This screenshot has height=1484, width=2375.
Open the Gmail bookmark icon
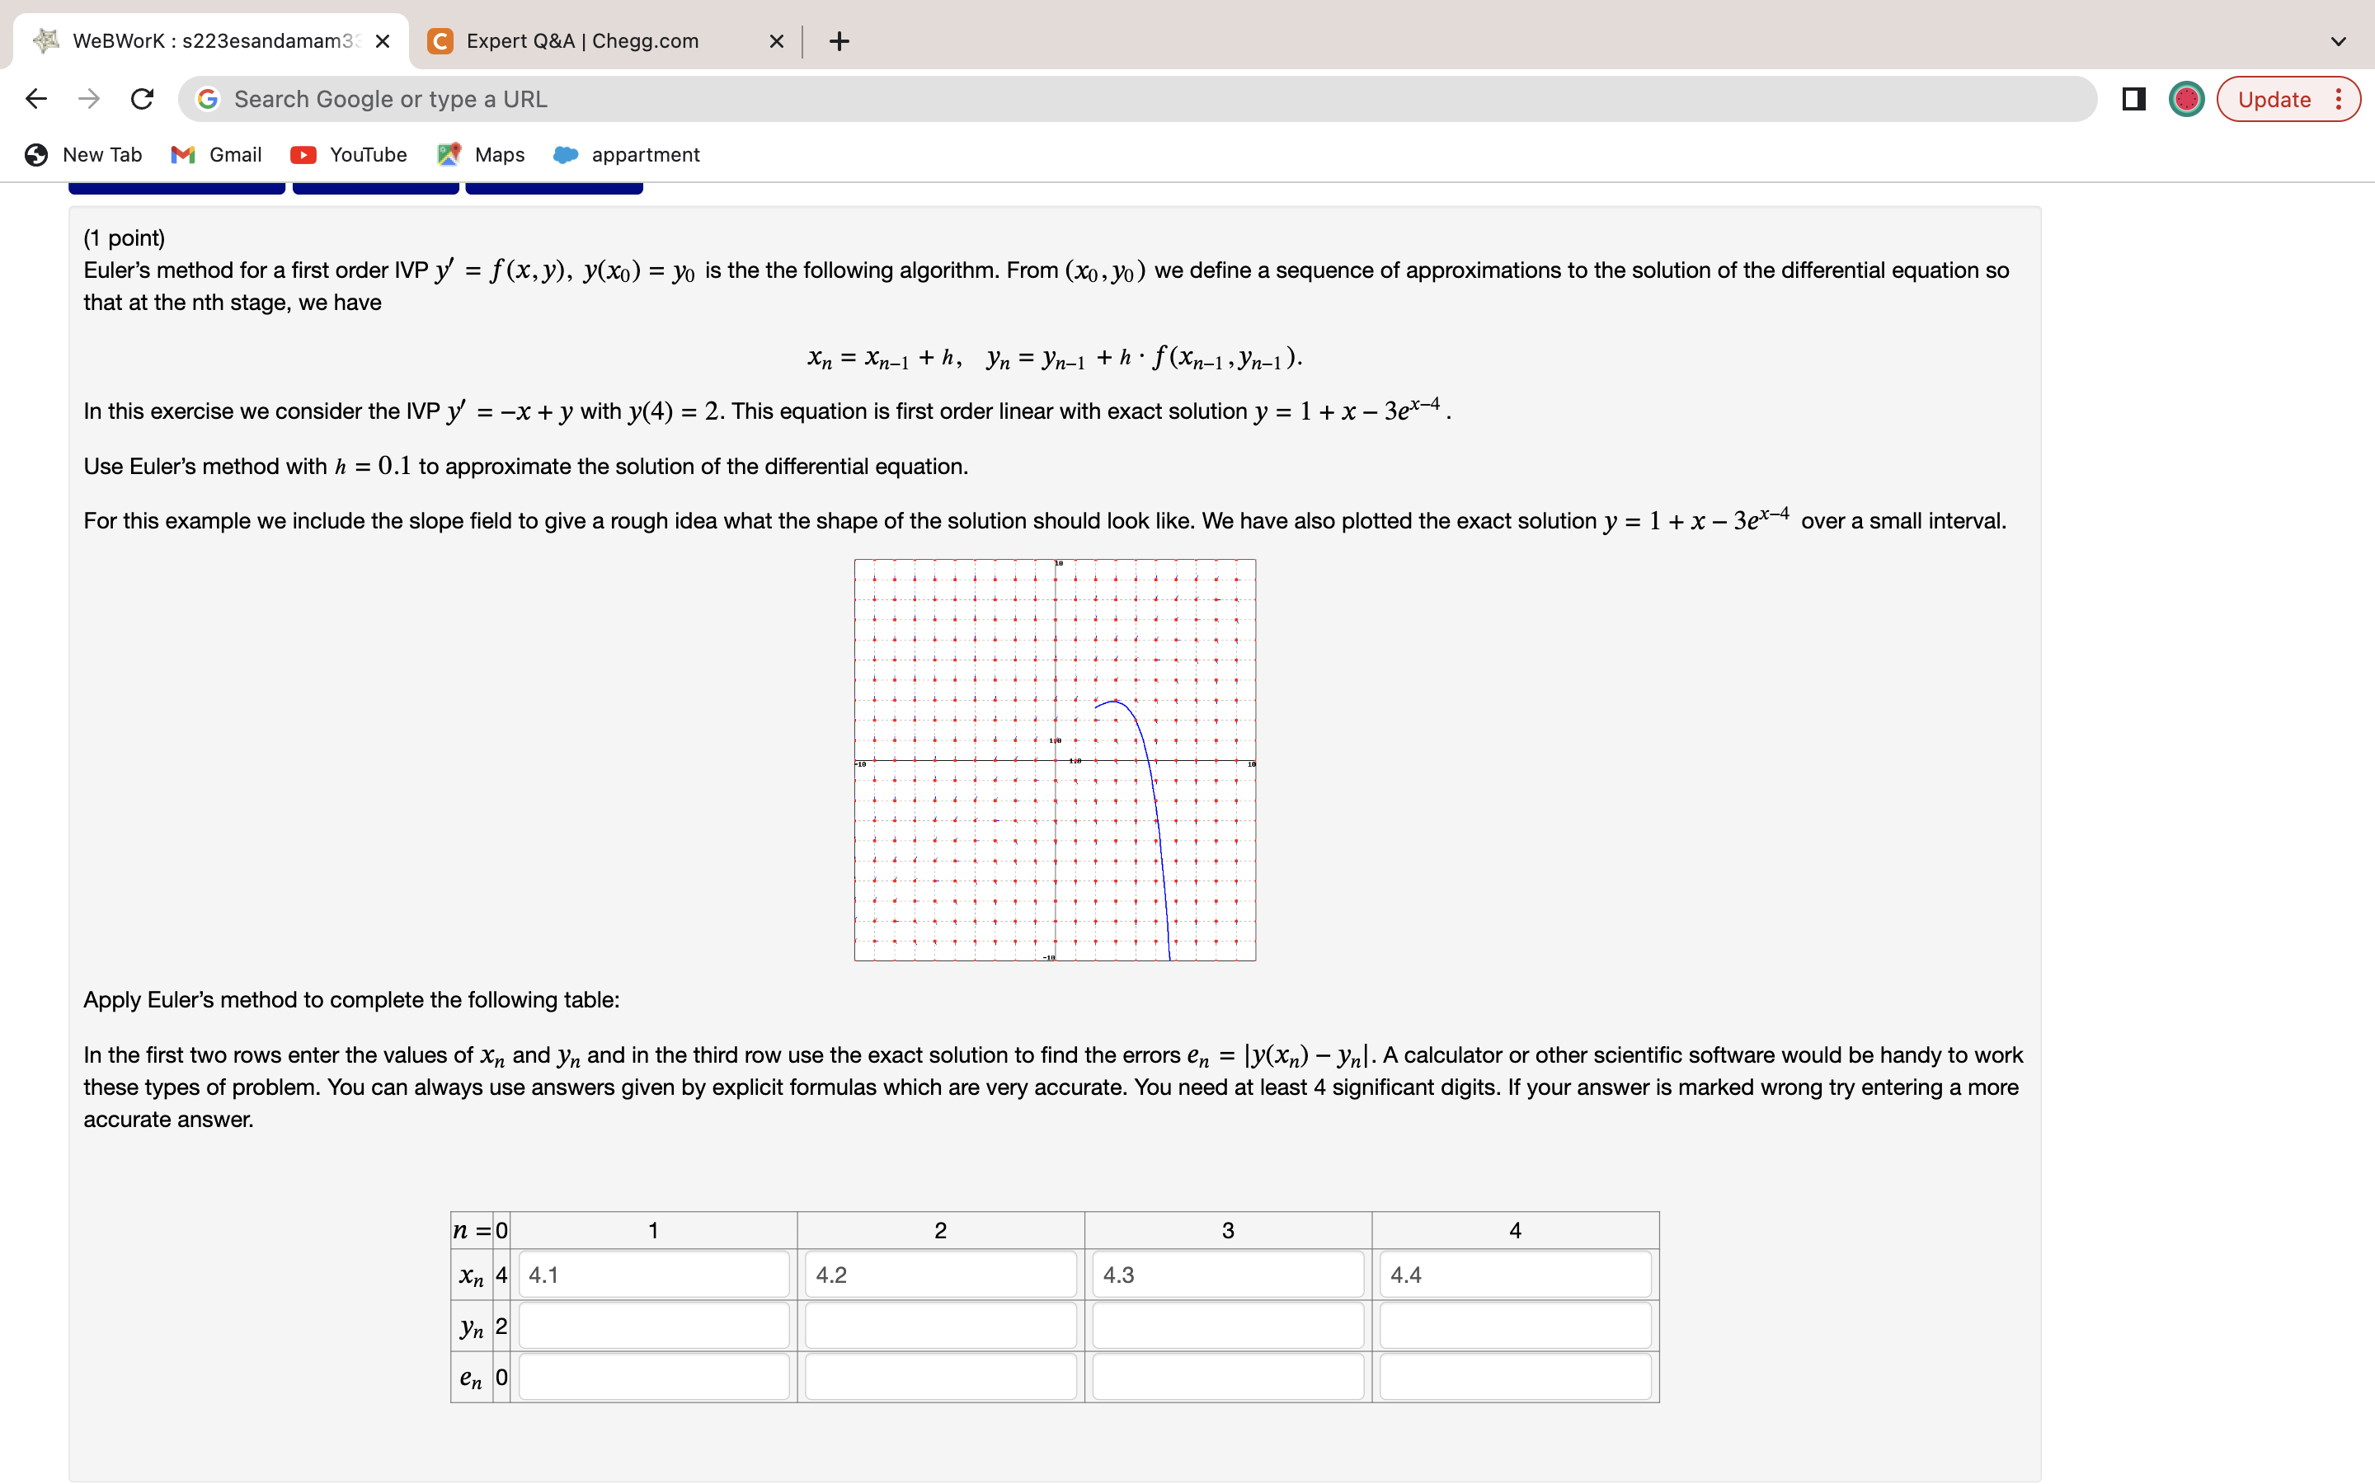pos(182,154)
